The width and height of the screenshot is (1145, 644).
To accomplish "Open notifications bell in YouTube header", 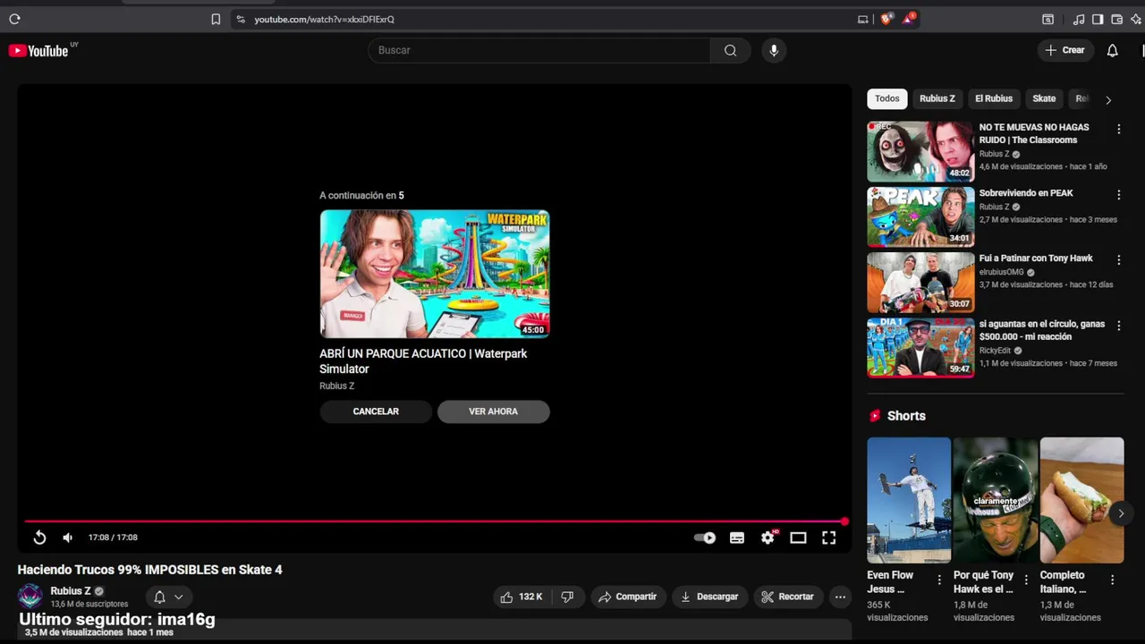I will pyautogui.click(x=1112, y=50).
